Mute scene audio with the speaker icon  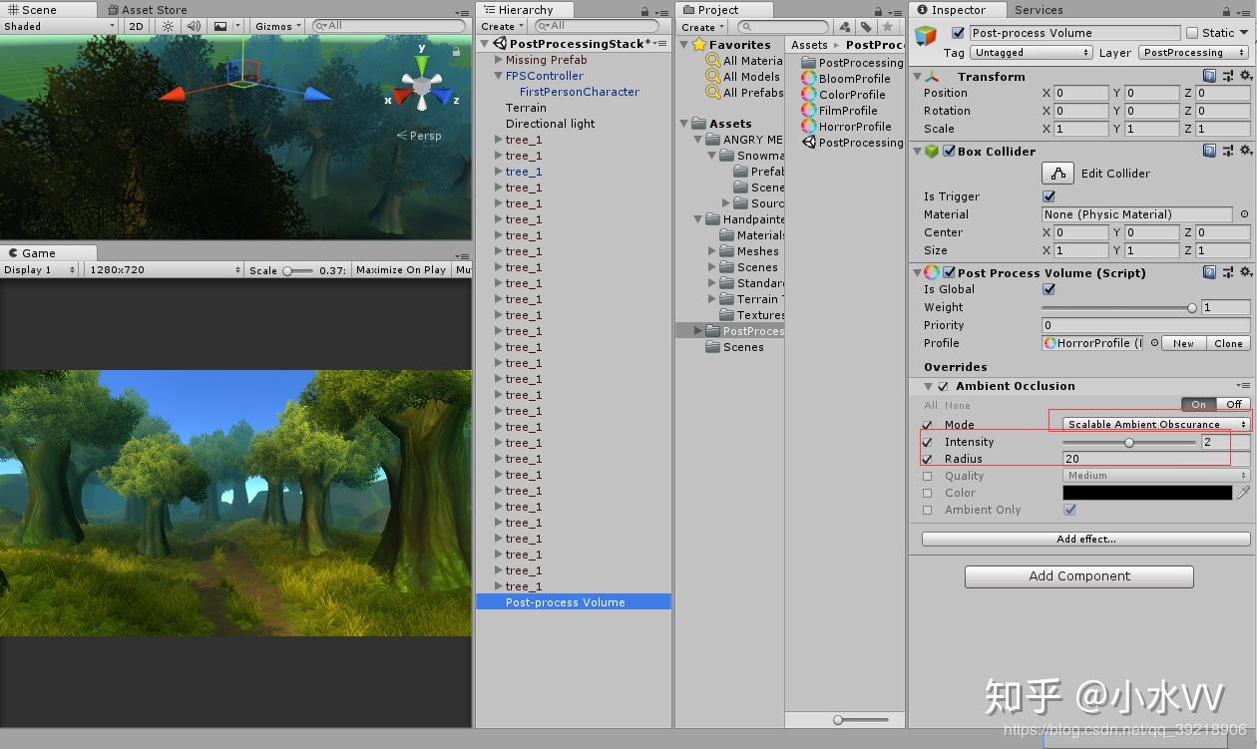tap(194, 26)
